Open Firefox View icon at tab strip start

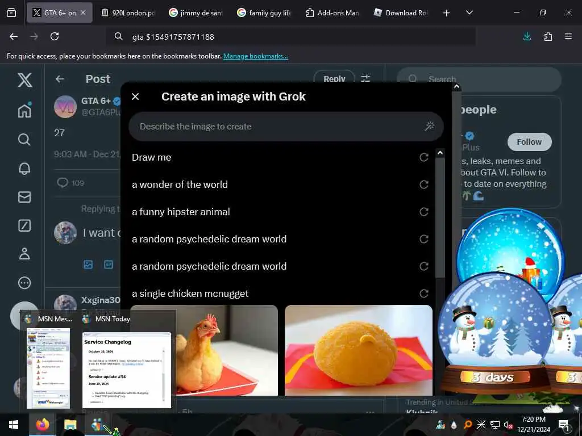point(11,13)
